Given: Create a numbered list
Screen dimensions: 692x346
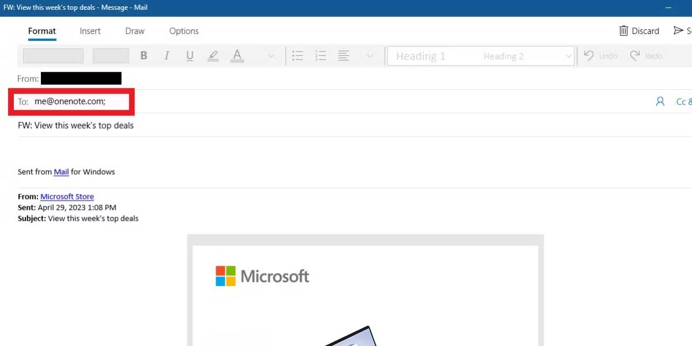Looking at the screenshot, I should coord(321,55).
